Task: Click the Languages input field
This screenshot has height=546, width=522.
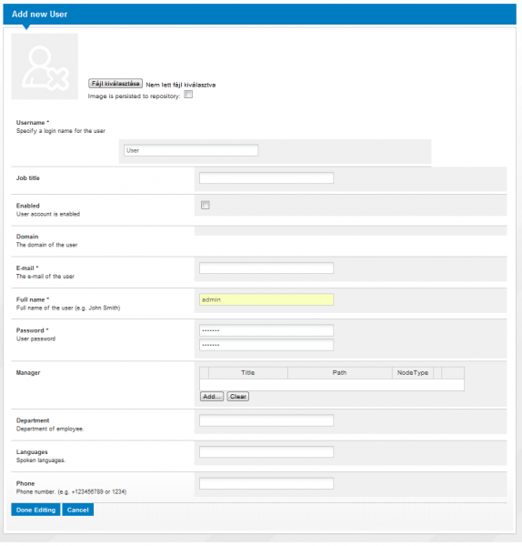Action: click(266, 452)
